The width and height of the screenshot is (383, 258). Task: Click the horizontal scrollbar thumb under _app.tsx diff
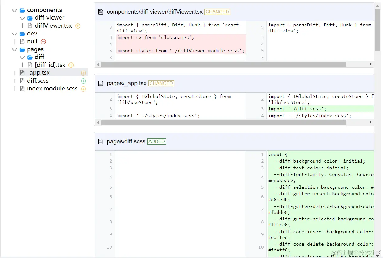(223, 122)
